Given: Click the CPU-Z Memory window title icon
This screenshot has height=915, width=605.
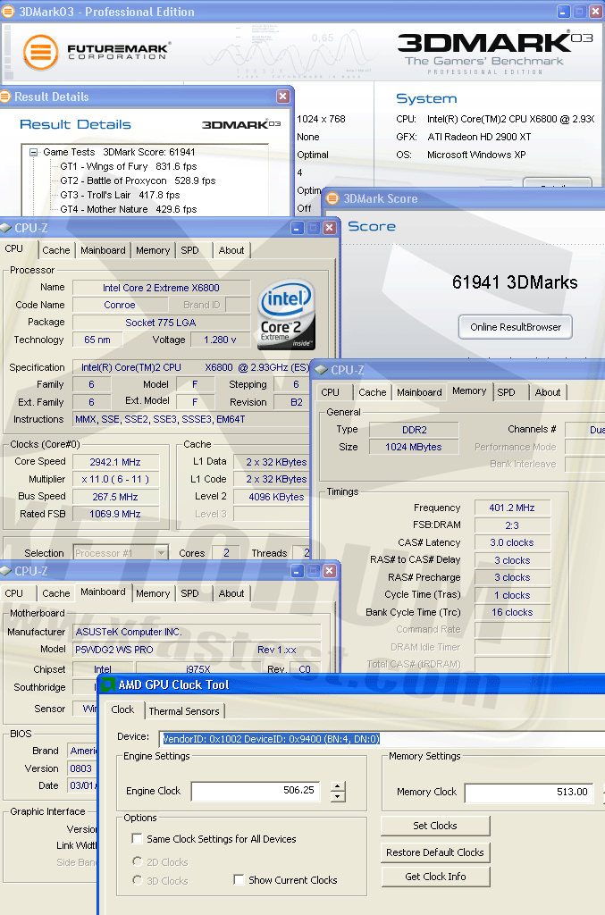Looking at the screenshot, I should (321, 370).
